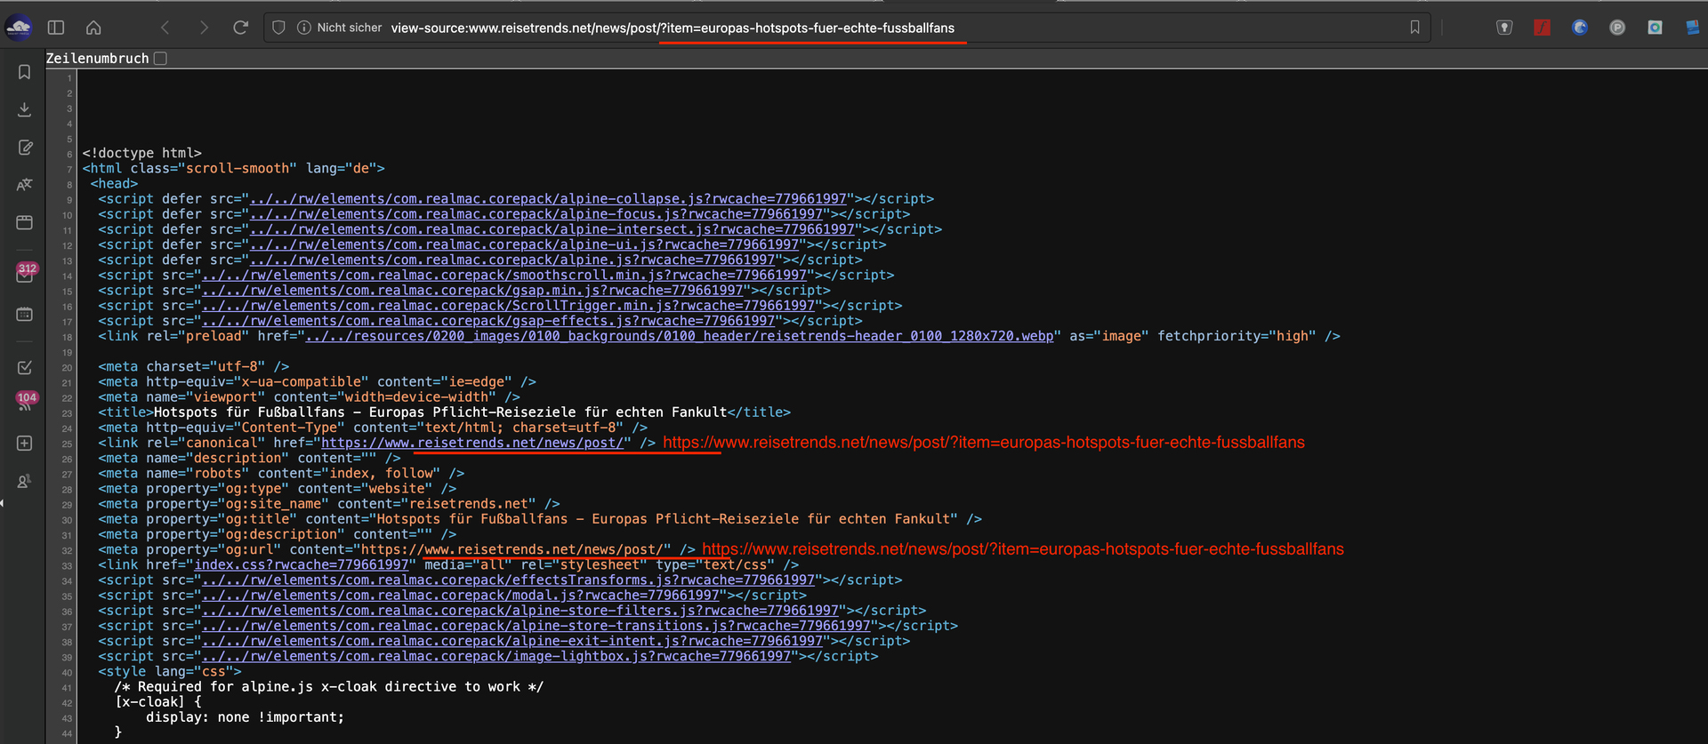Open the gsap-effects.js script link
This screenshot has width=1708, height=744.
(488, 321)
